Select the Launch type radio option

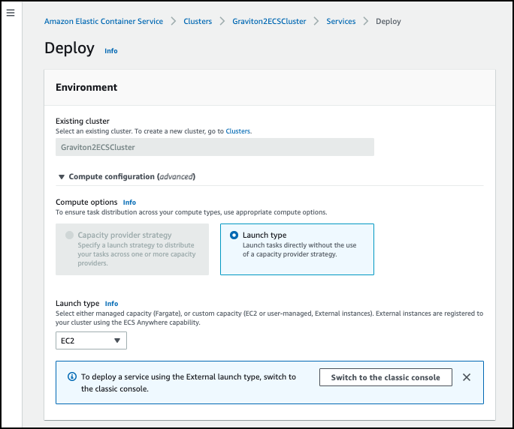coord(234,235)
